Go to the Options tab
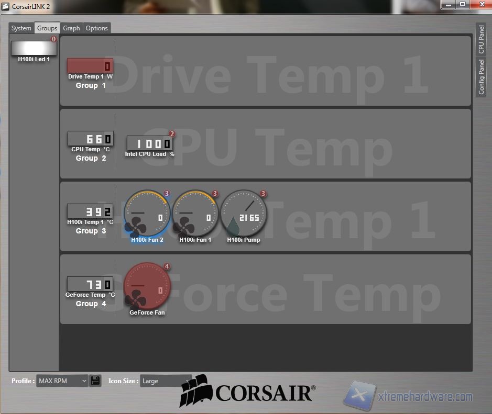Image resolution: width=492 pixels, height=414 pixels. (96, 28)
